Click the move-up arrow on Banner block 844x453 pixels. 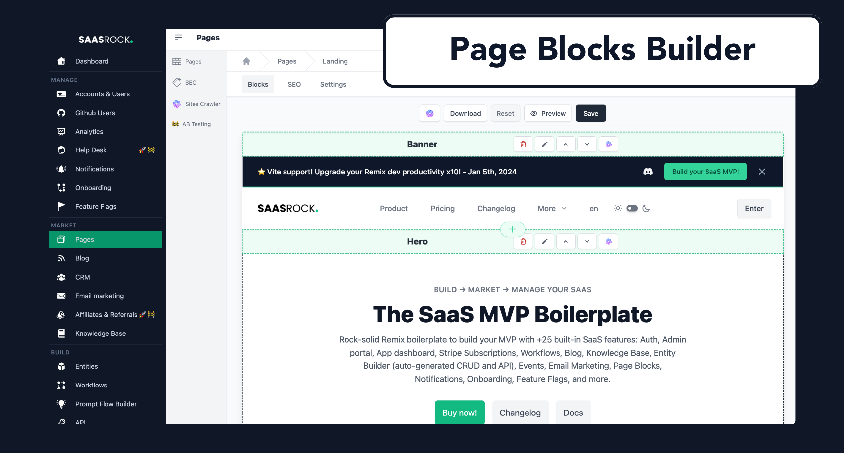tap(565, 144)
